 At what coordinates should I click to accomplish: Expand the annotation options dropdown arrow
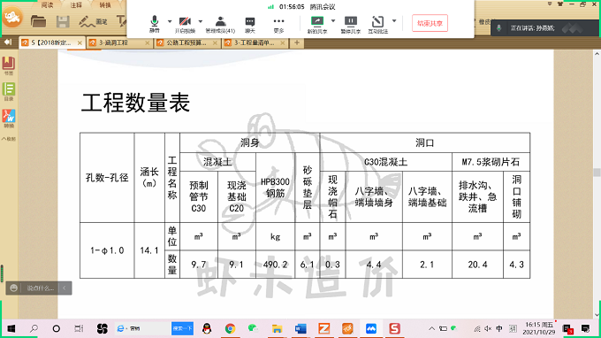(x=394, y=21)
